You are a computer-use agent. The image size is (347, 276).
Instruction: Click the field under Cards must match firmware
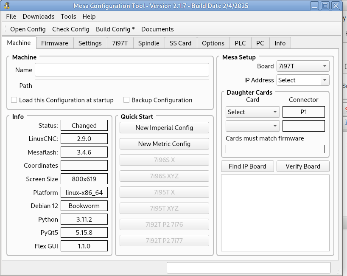point(275,149)
